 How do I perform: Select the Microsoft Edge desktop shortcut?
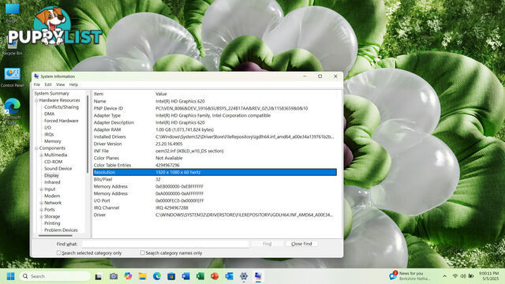click(13, 111)
